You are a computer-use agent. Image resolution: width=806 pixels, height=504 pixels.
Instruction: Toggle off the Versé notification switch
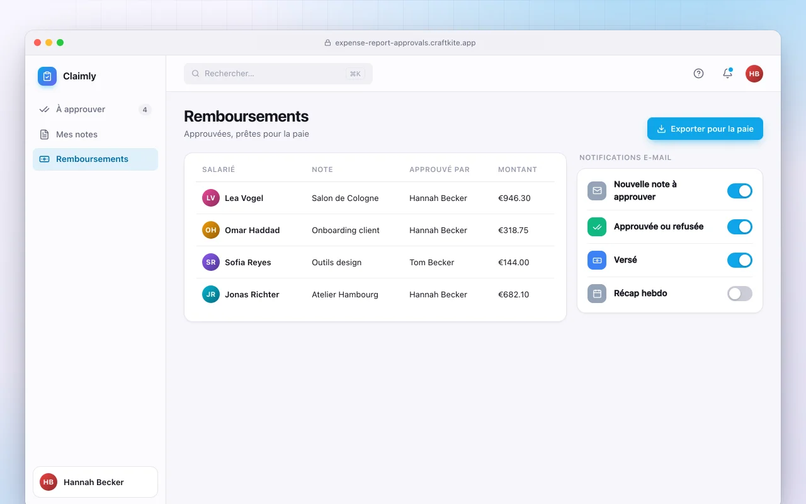[x=740, y=260]
